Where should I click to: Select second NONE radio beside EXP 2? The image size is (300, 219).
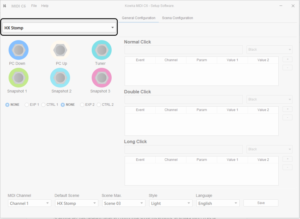pyautogui.click(x=63, y=105)
